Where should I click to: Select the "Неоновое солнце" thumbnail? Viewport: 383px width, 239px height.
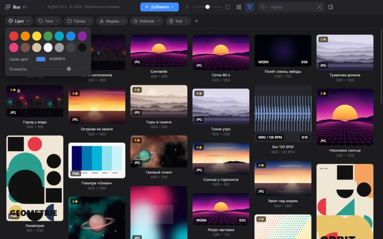(x=345, y=117)
